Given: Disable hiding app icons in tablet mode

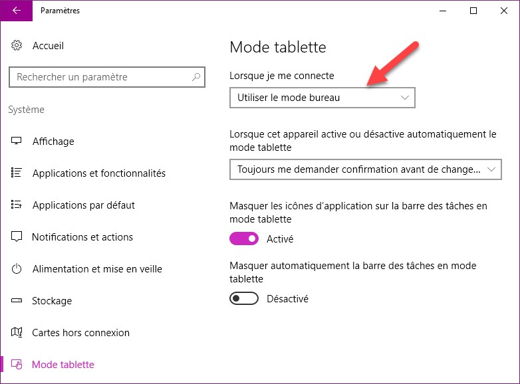Looking at the screenshot, I should click(x=244, y=239).
